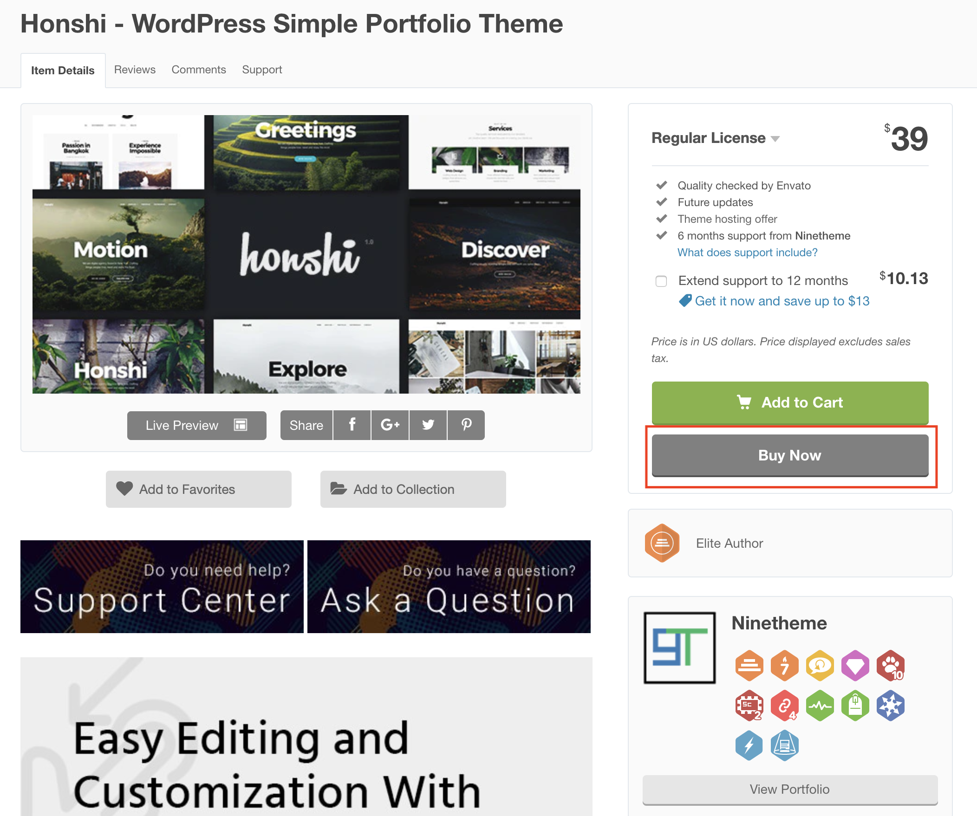This screenshot has height=816, width=977.
Task: Click the $39 price text
Action: pos(906,138)
